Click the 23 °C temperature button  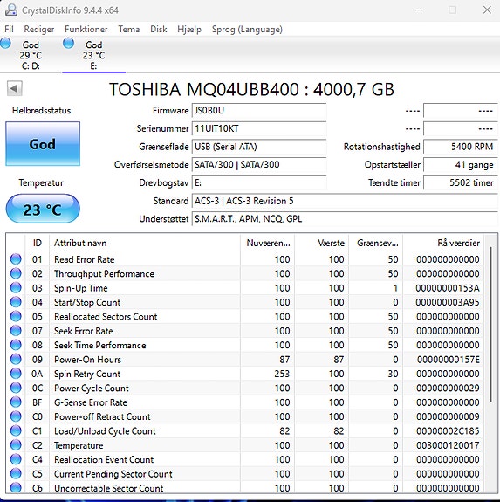[43, 209]
